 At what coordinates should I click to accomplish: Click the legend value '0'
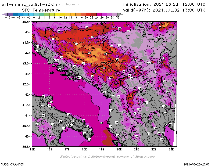click(x=34, y=17)
